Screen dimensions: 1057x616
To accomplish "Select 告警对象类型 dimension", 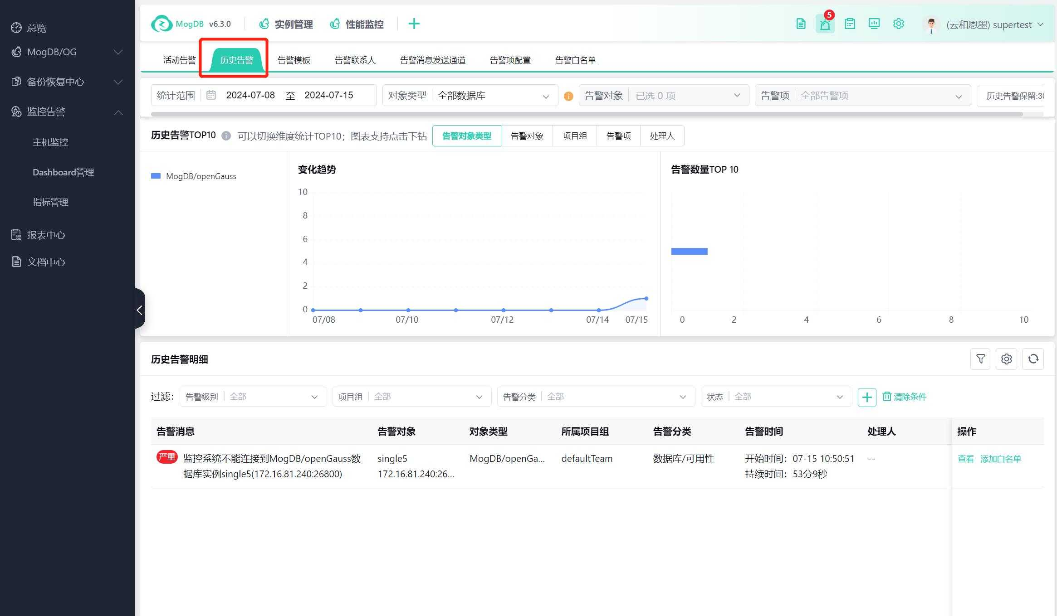I will pyautogui.click(x=467, y=136).
